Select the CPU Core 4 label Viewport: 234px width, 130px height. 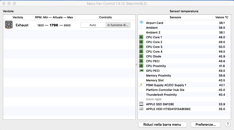pos(154,52)
